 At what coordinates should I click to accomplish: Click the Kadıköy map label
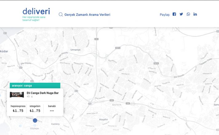click(55, 124)
